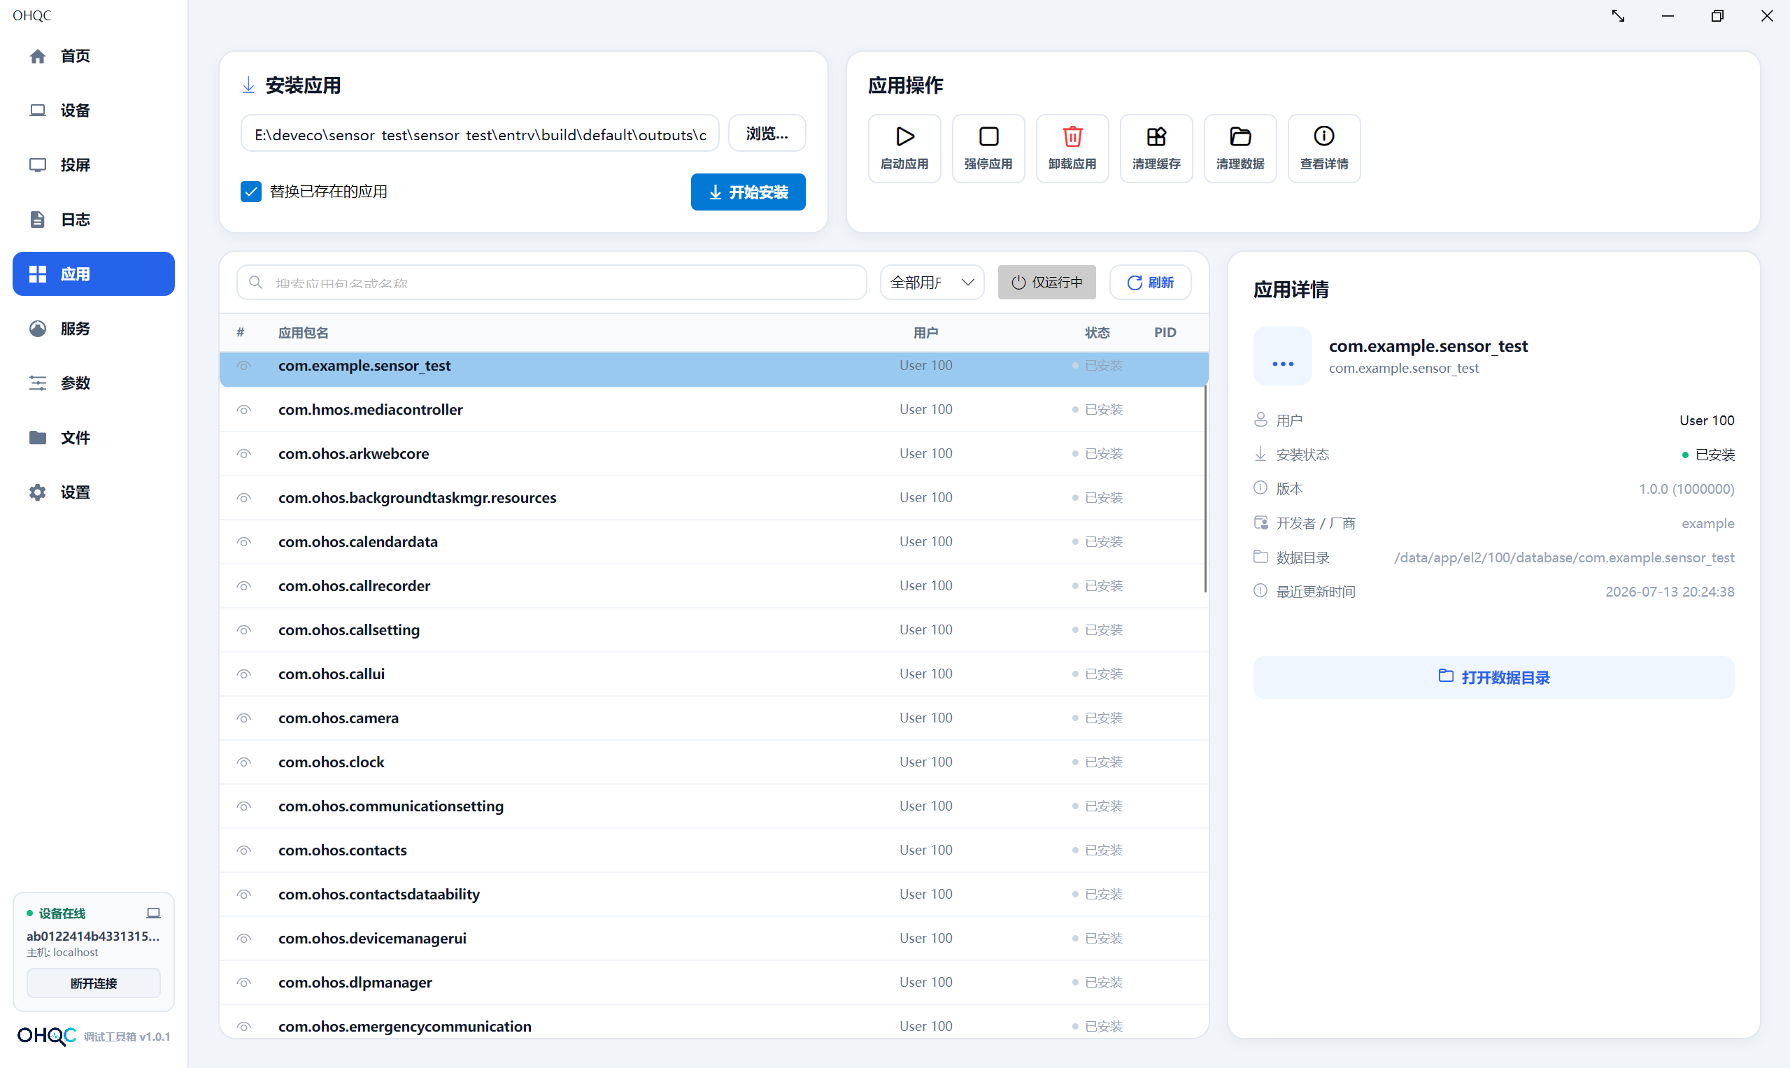Click 打开数据目录 button
The image size is (1790, 1068).
click(x=1493, y=676)
